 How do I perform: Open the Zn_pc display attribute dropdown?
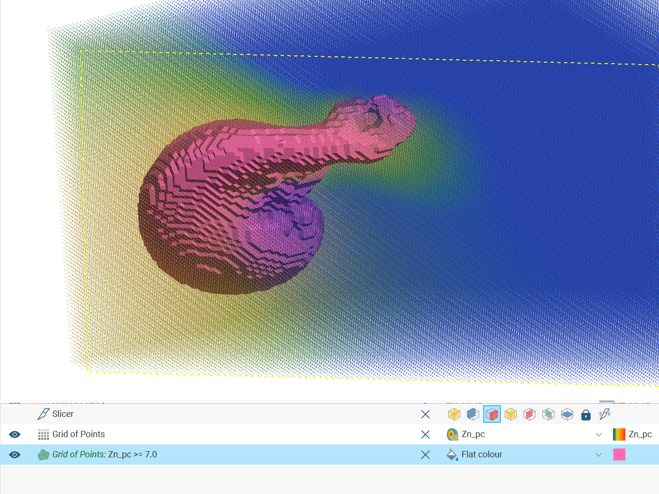[x=598, y=435]
